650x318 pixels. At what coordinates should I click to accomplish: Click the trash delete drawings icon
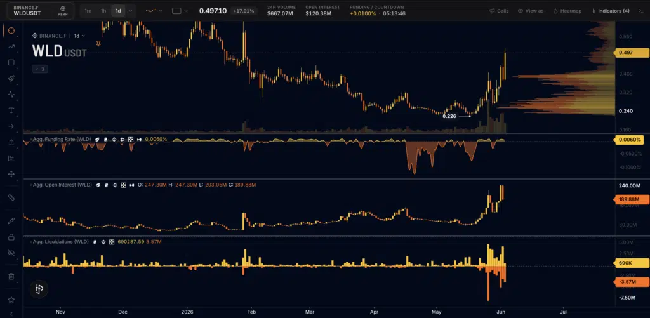tap(11, 276)
